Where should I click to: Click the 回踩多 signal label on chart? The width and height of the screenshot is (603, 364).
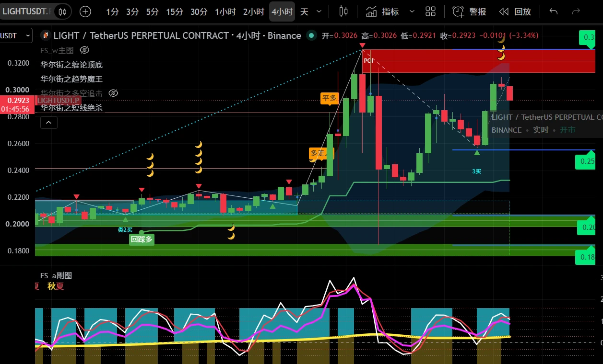tap(142, 239)
